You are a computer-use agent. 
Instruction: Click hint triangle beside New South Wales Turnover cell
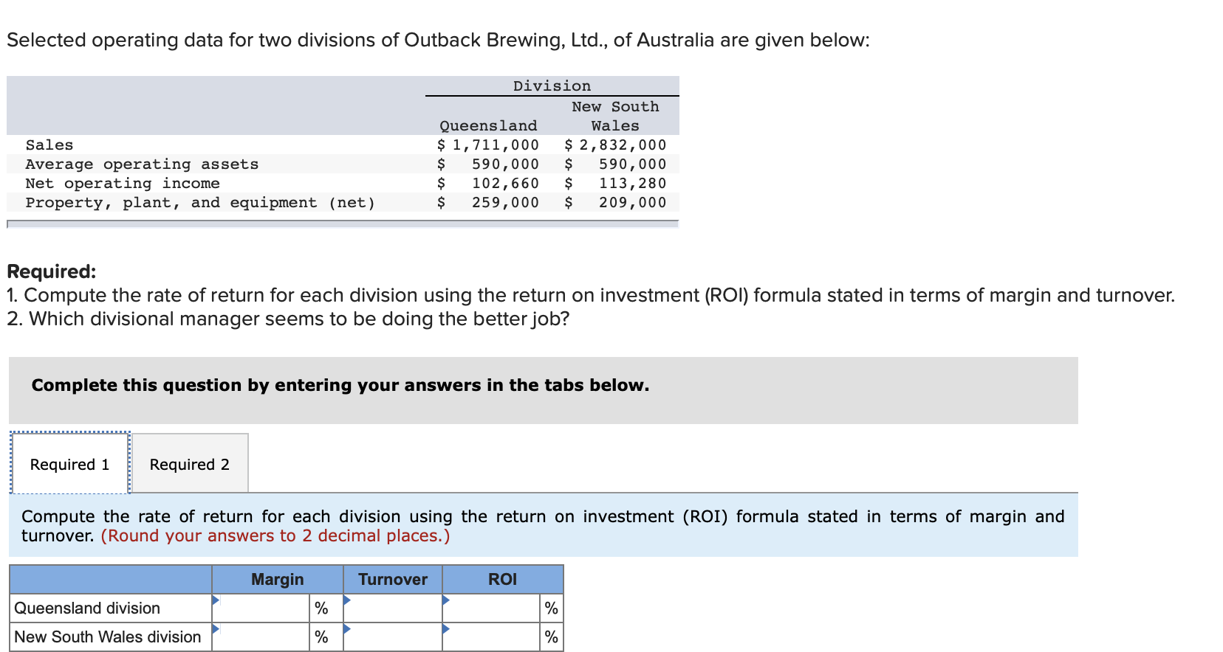[347, 631]
